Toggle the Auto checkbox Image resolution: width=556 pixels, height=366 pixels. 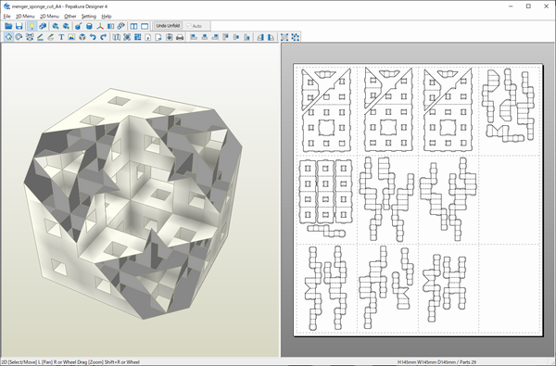195,26
